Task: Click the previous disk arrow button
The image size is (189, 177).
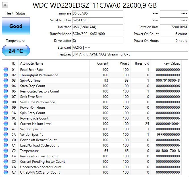Action: coord(5,5)
